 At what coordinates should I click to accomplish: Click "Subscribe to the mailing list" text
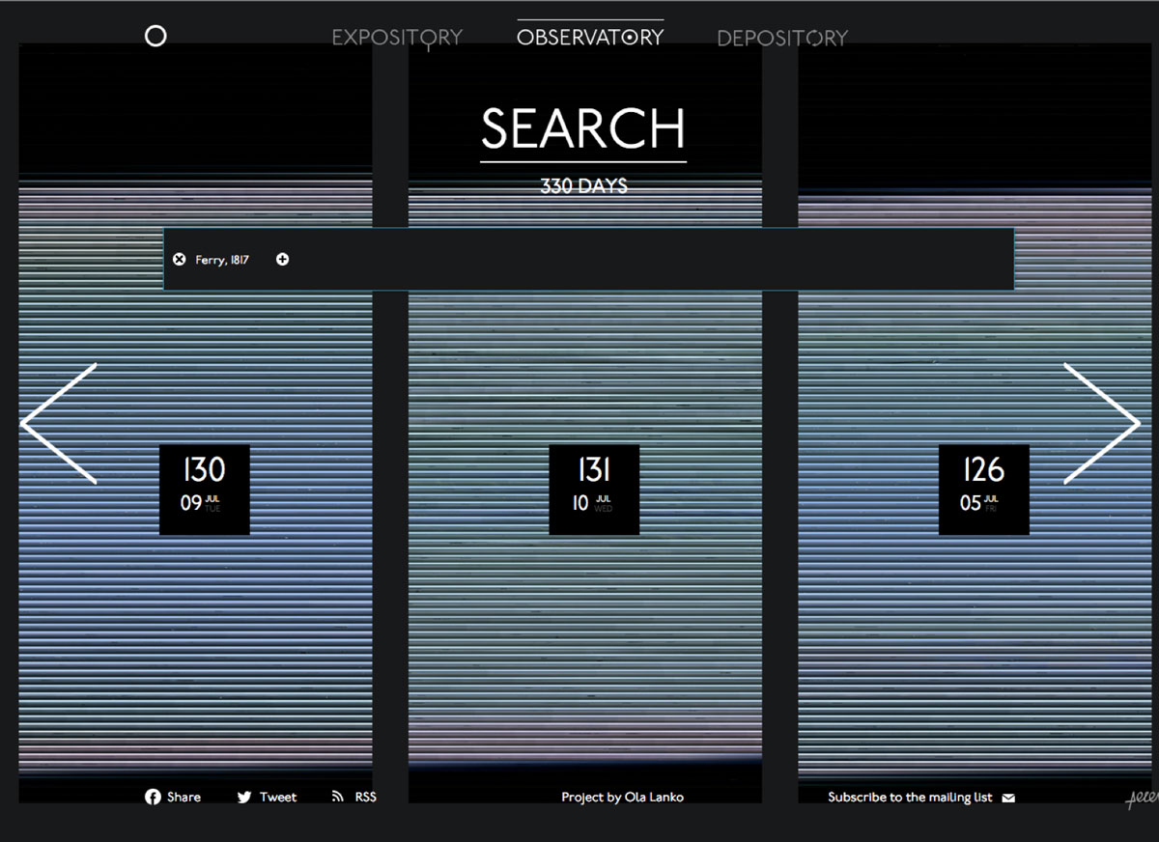pyautogui.click(x=910, y=798)
